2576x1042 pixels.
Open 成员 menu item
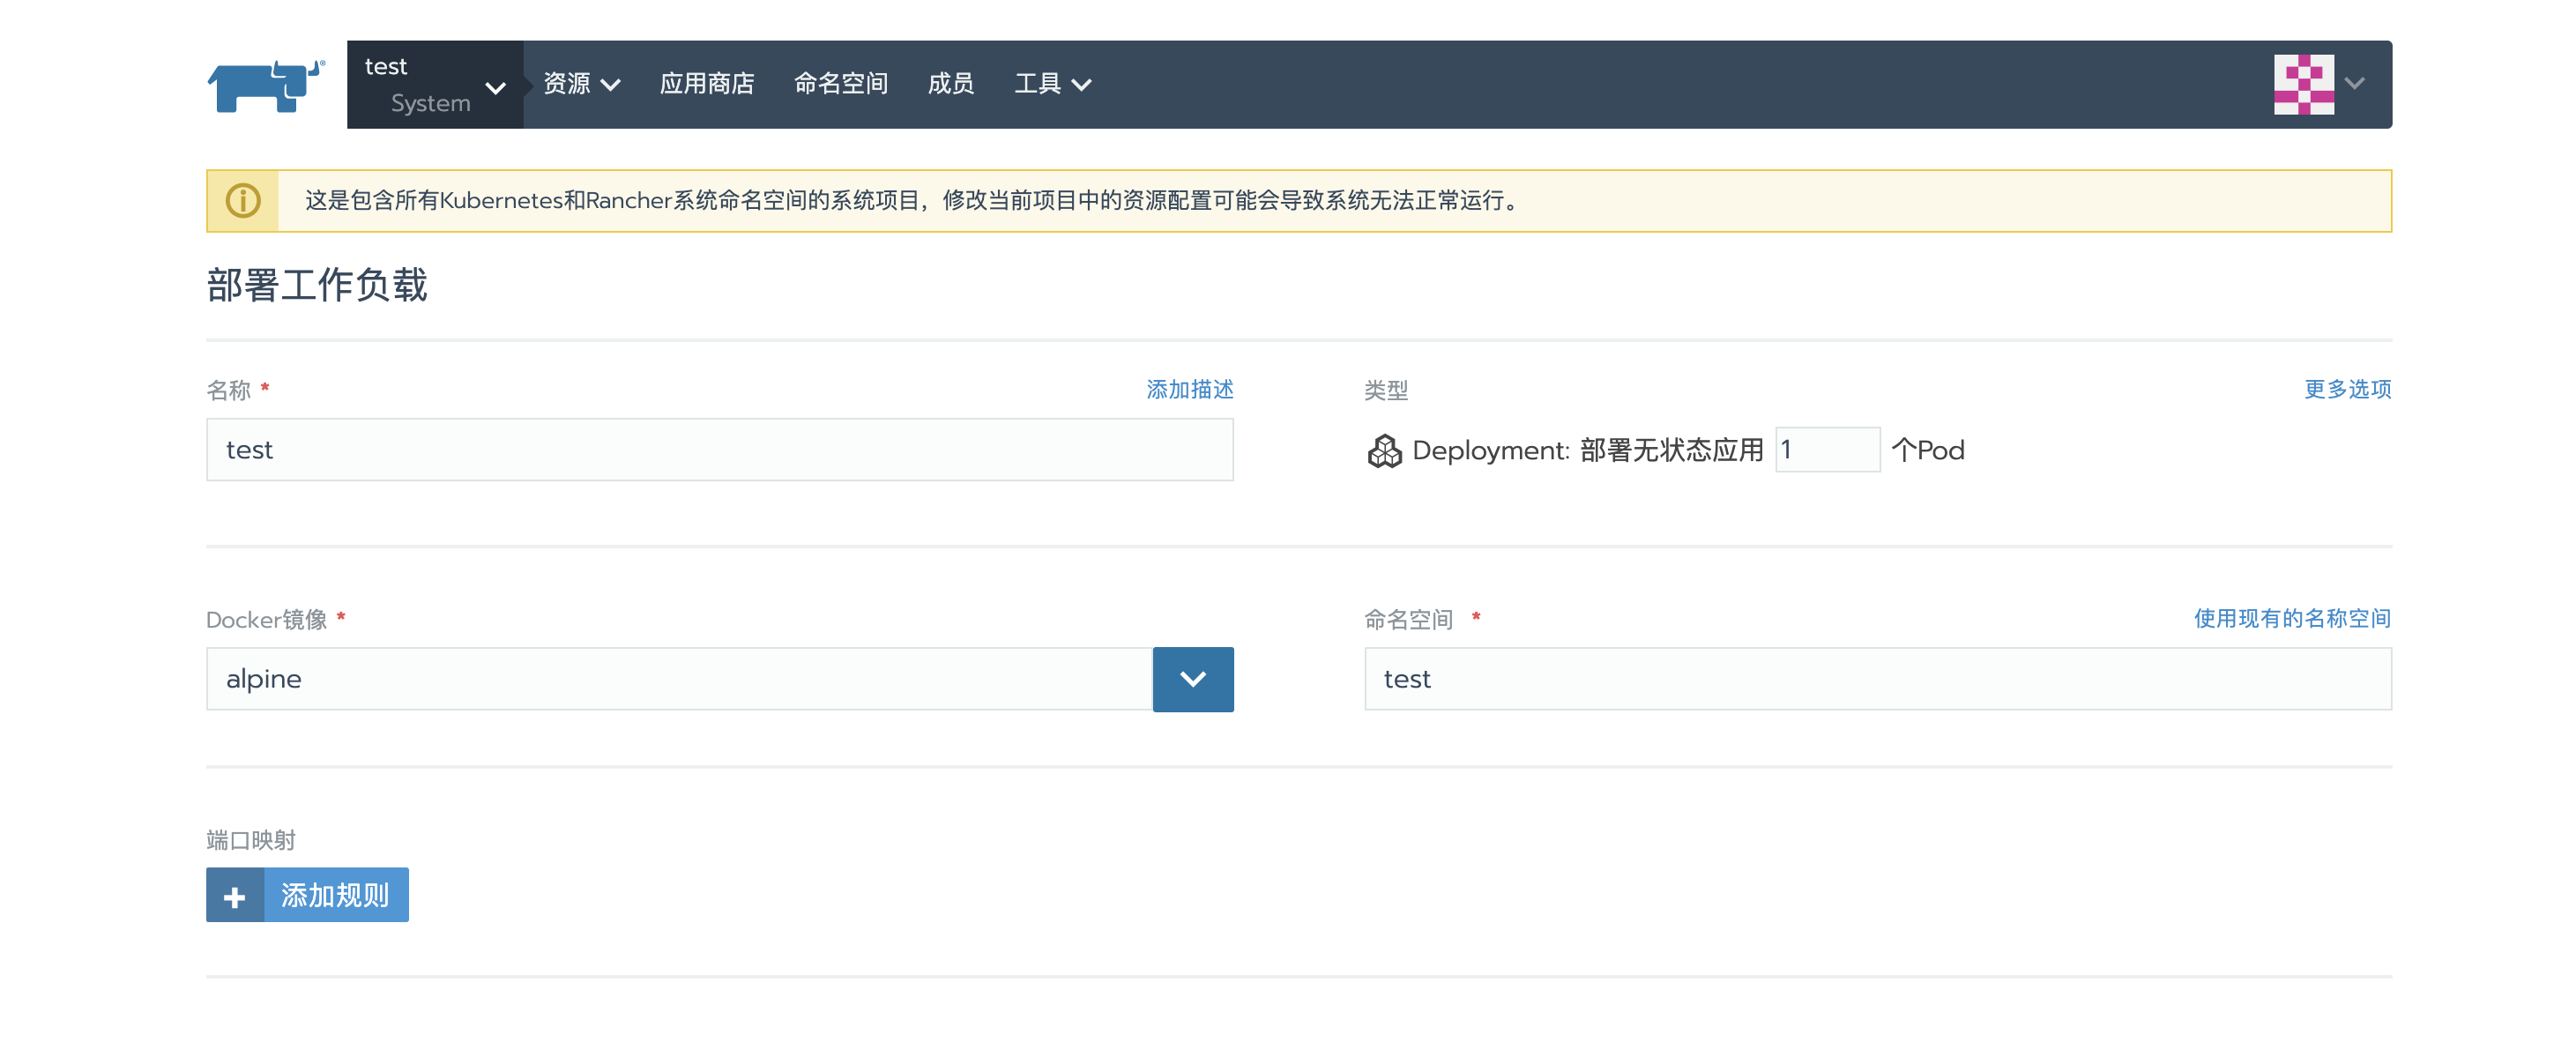coord(950,84)
